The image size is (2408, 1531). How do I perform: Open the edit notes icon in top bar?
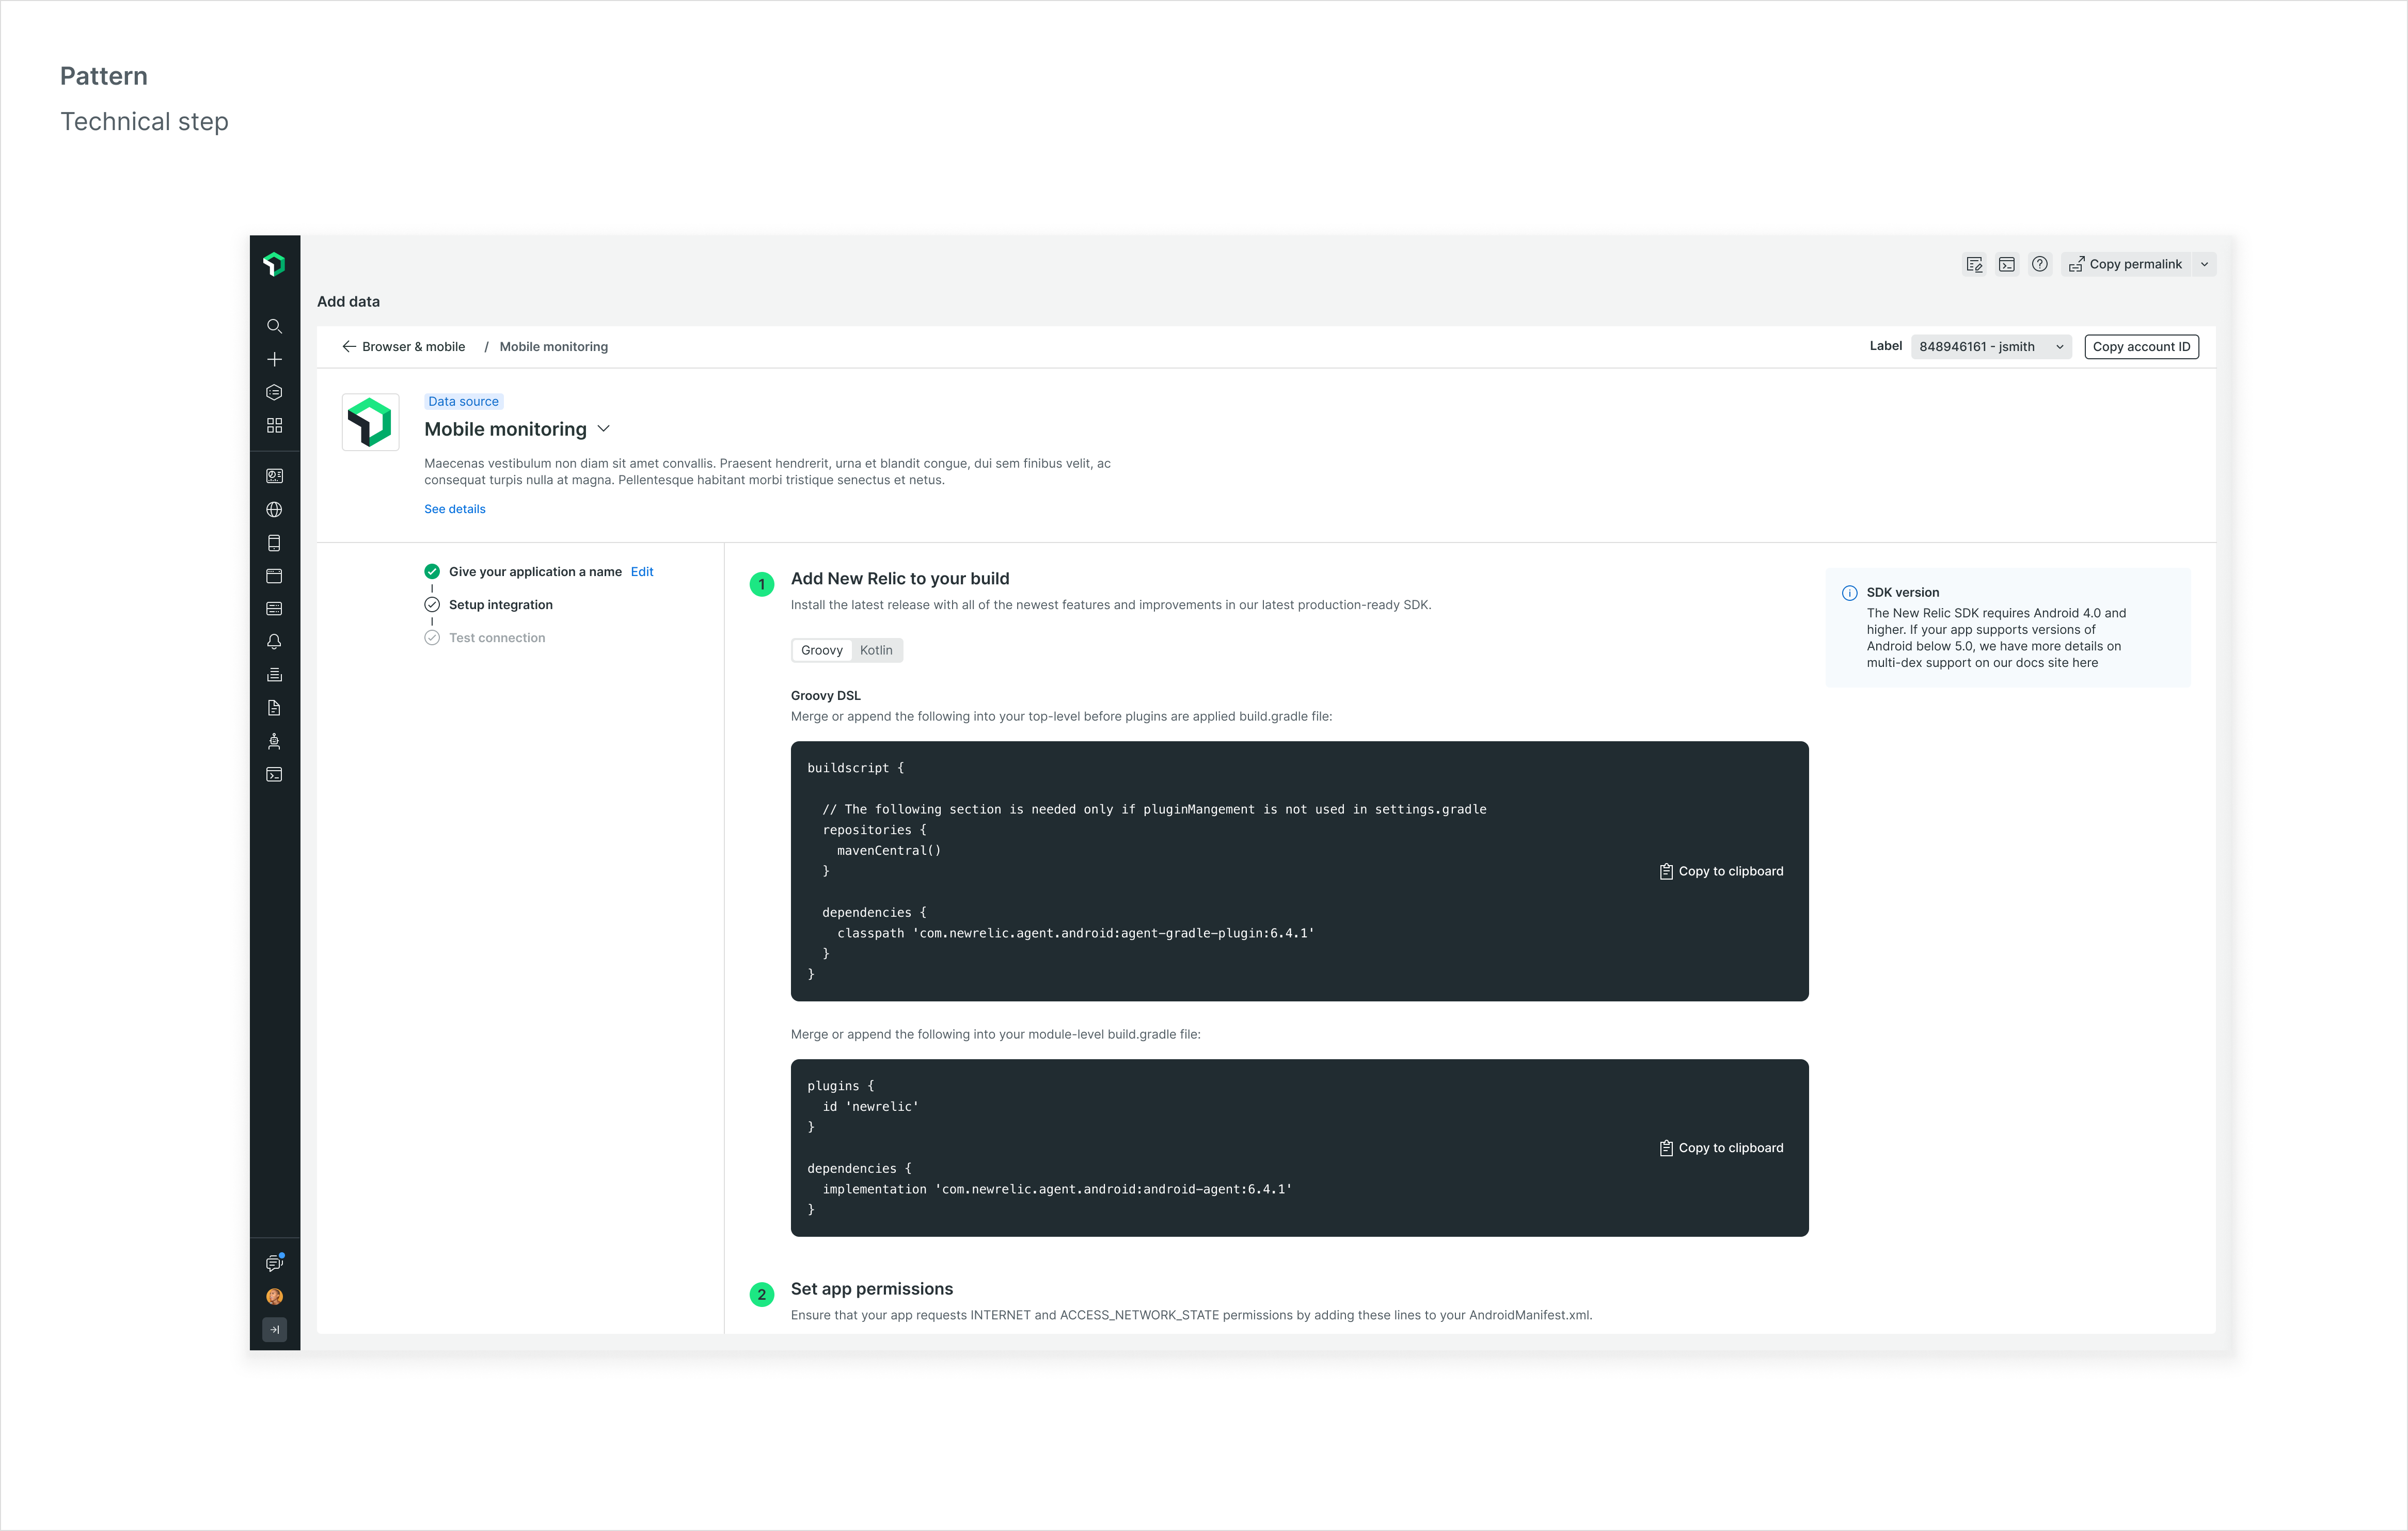1974,264
